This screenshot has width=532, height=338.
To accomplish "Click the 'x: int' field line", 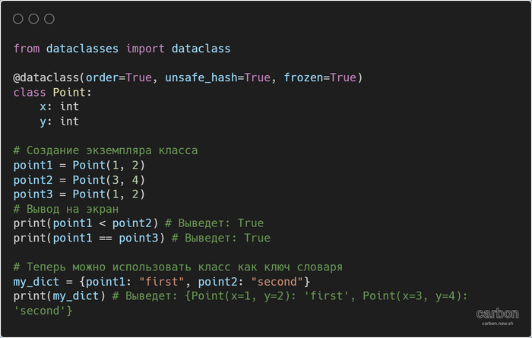I will [x=59, y=106].
